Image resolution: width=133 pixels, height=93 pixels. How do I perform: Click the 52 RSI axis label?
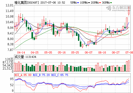tap(12, 85)
